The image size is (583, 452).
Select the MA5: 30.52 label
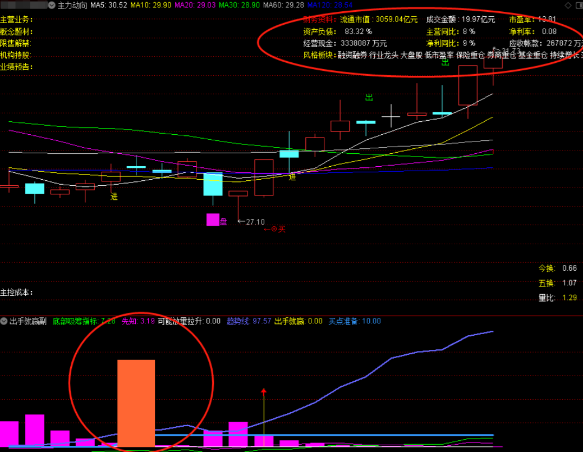coord(108,5)
